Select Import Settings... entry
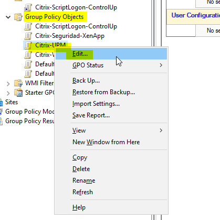Viewport: 220px width, 220px height. coord(111,104)
